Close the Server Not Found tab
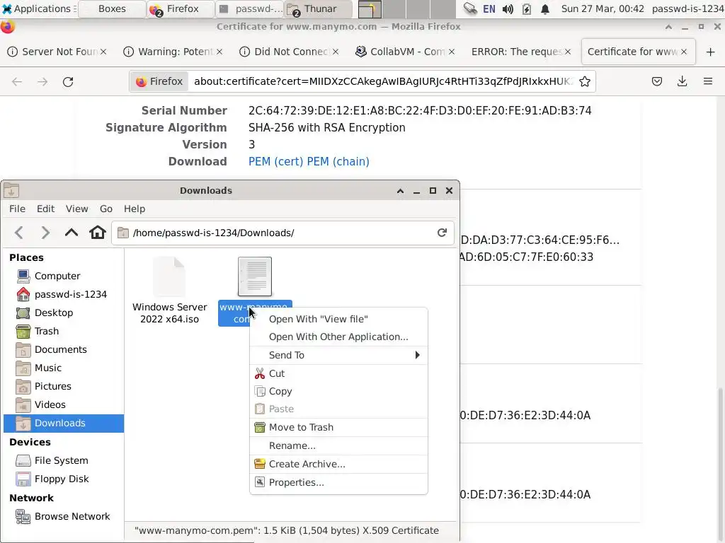725x543 pixels. pos(103,52)
